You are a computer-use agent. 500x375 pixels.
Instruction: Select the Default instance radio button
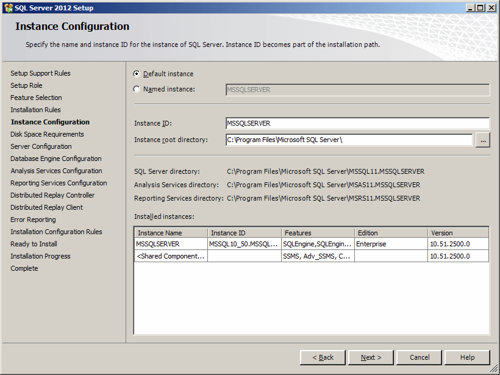137,74
